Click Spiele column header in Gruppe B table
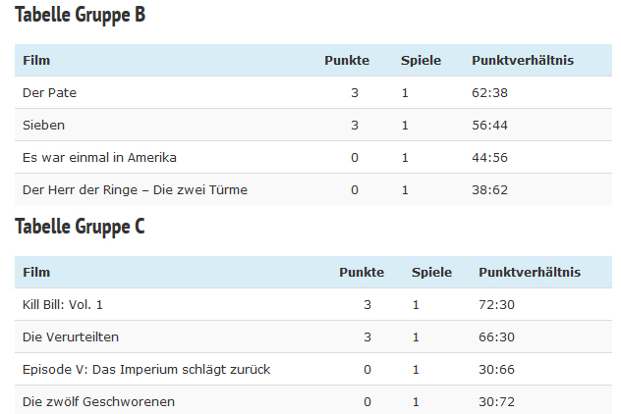This screenshot has width=621, height=414. 421,61
